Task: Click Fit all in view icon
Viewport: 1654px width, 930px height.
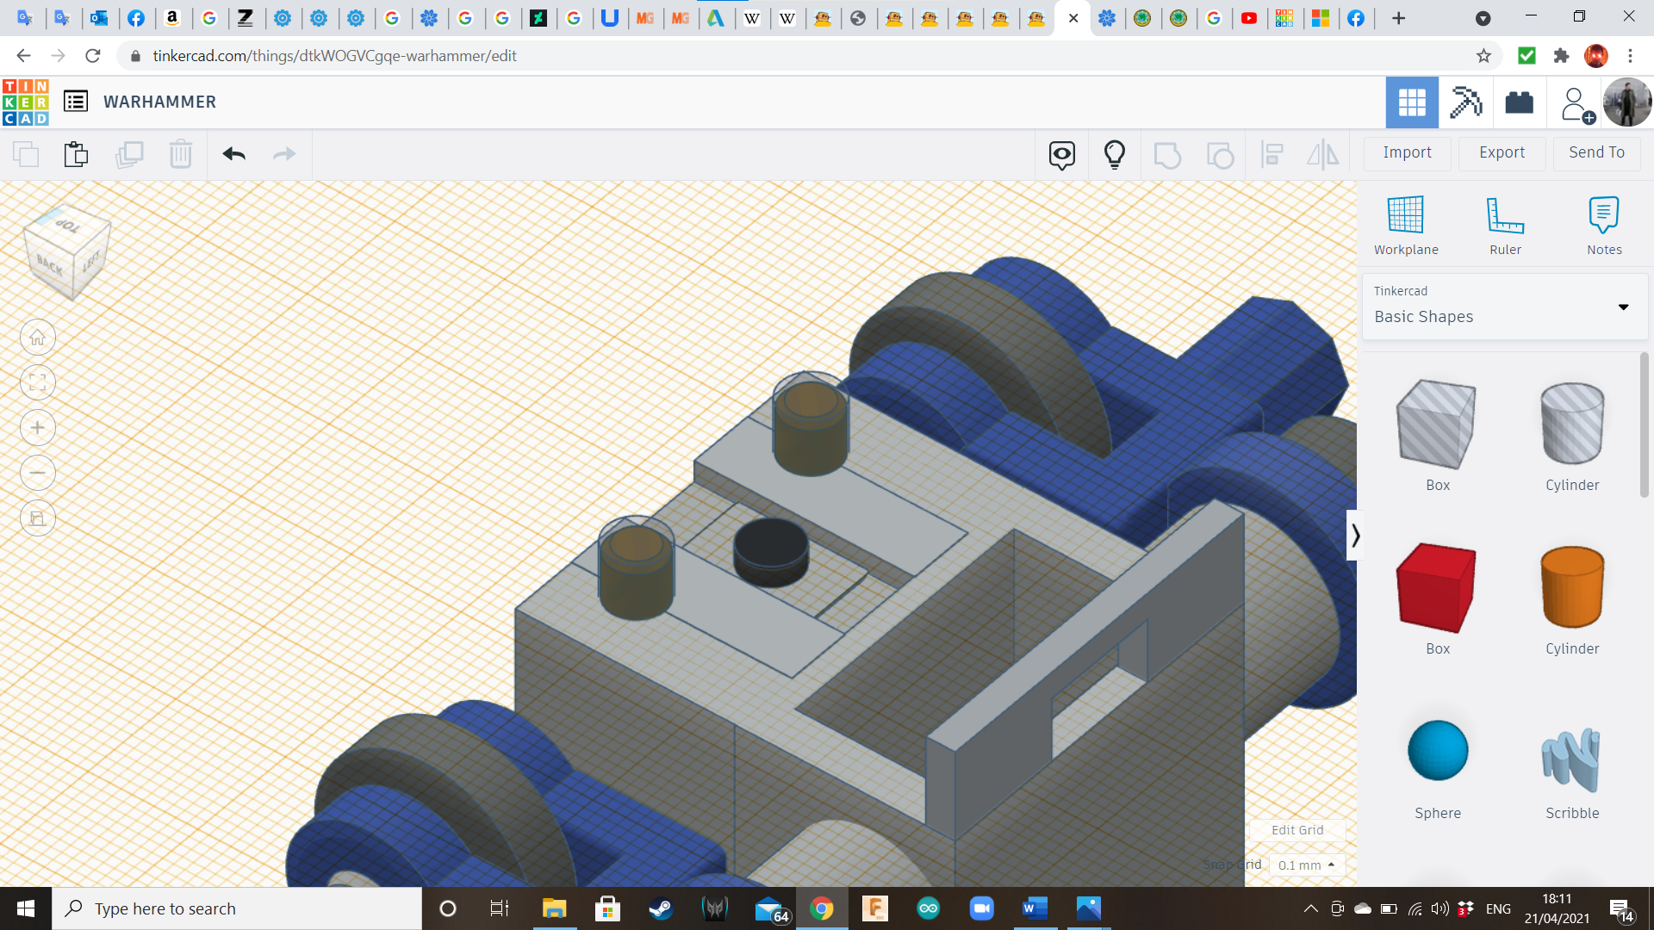Action: [38, 382]
